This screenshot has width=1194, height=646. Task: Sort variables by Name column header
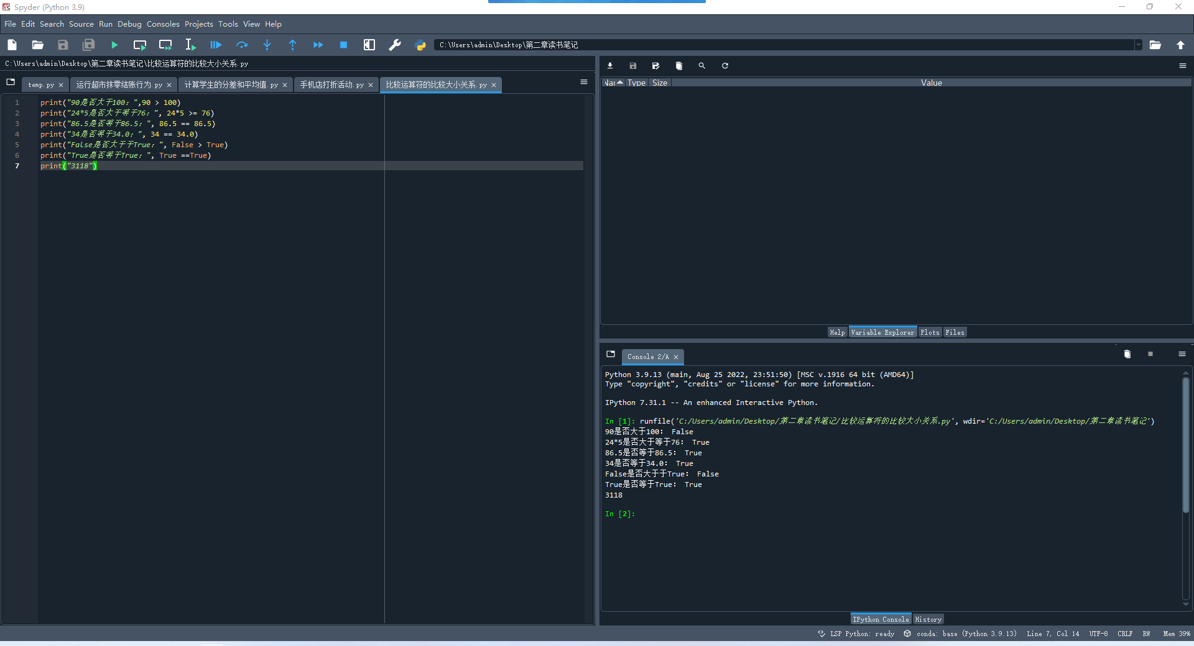(x=613, y=83)
